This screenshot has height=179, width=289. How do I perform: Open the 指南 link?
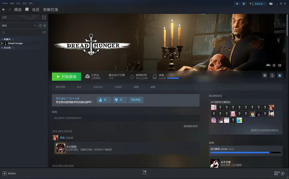[136, 87]
